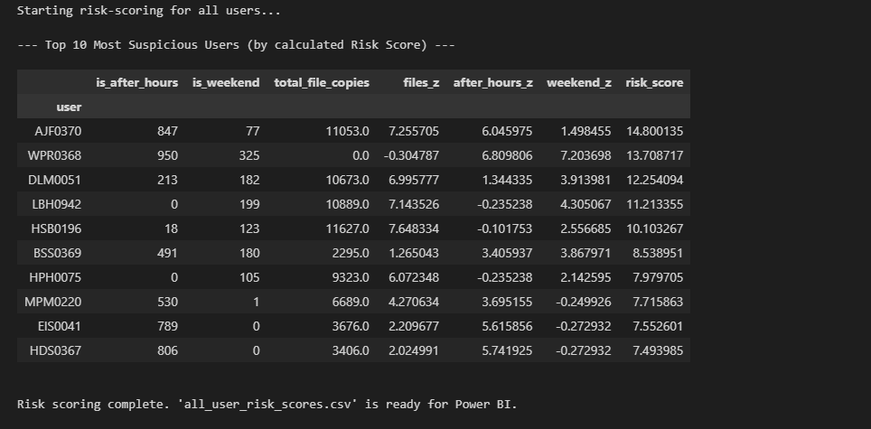This screenshot has width=871, height=429.
Task: Click the WPR0368 user label
Action: point(55,155)
